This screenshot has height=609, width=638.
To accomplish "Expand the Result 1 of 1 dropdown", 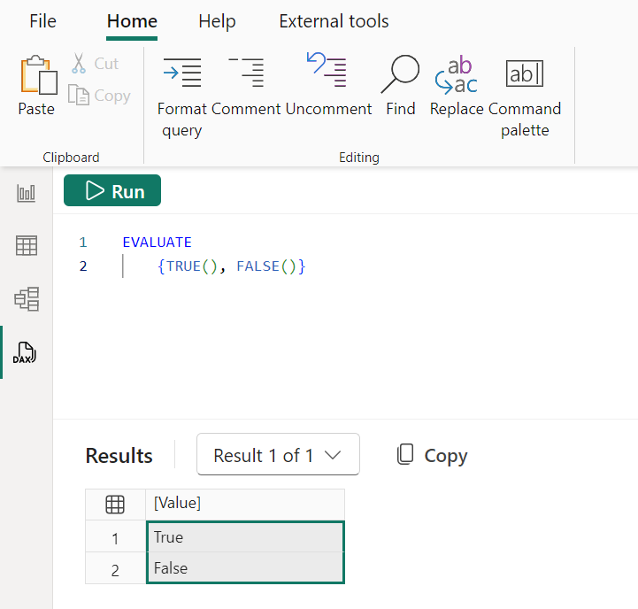I will (279, 454).
